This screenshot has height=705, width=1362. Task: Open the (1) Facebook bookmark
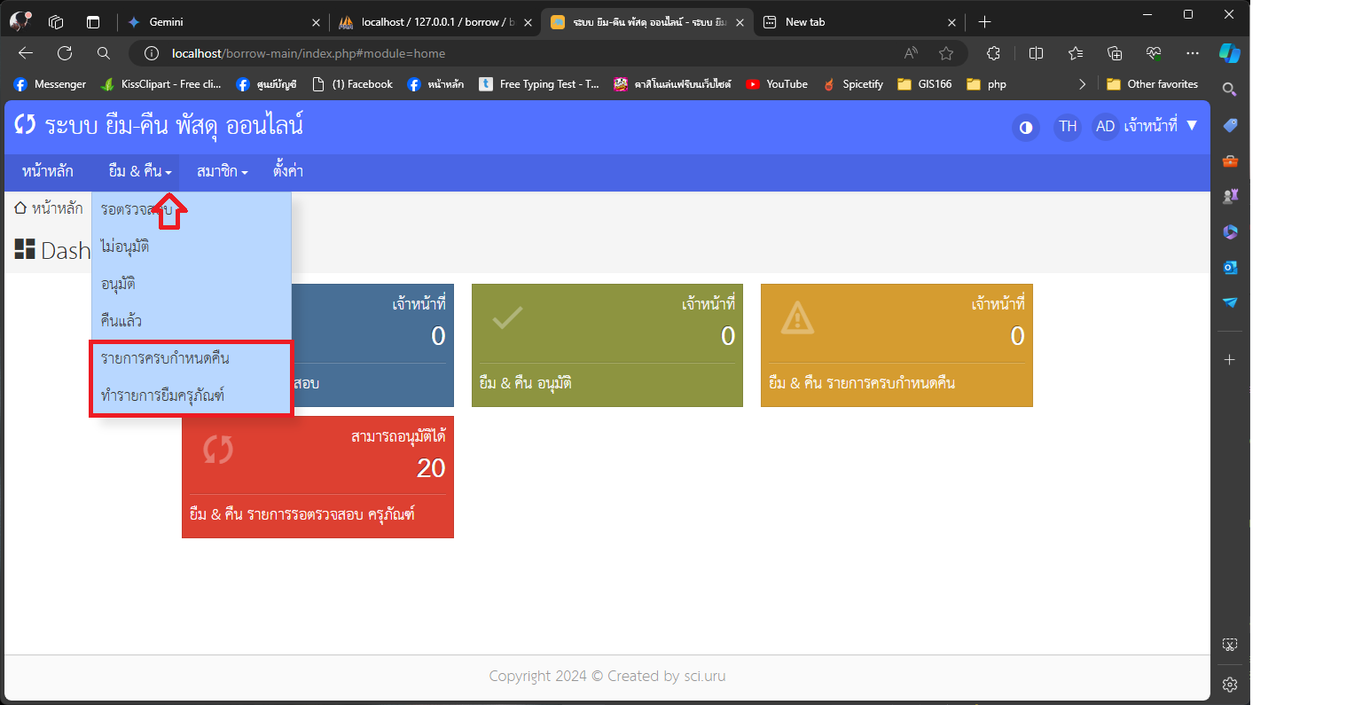[x=352, y=84]
